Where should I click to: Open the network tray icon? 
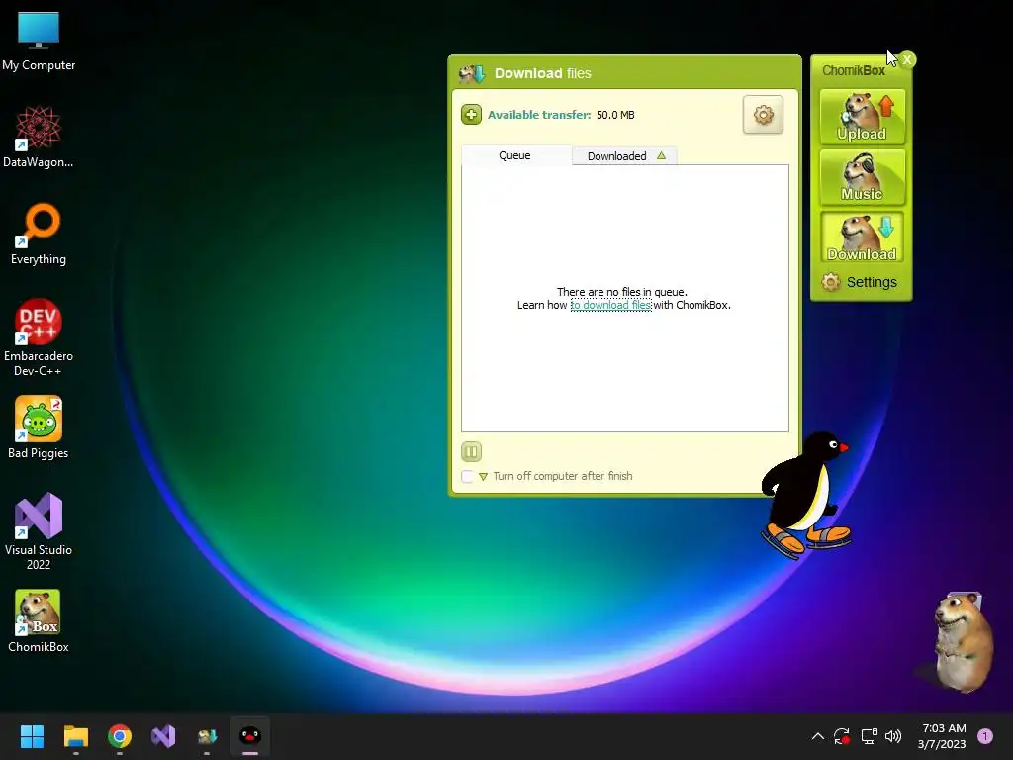pos(869,736)
